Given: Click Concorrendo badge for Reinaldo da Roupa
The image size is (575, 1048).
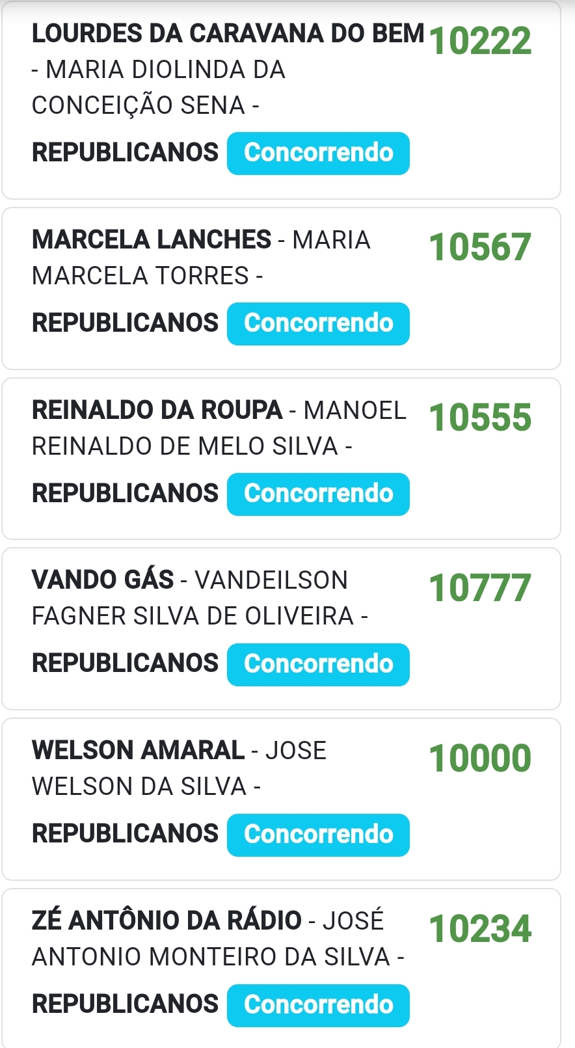Looking at the screenshot, I should click(x=318, y=494).
